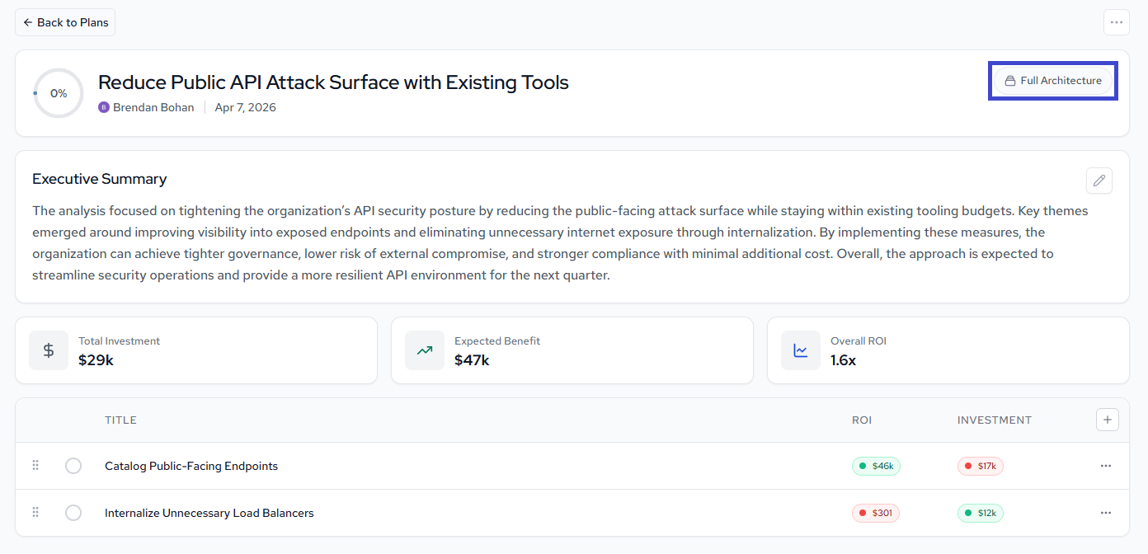This screenshot has height=554, width=1148.
Task: Click the plus icon in table header
Action: point(1107,420)
